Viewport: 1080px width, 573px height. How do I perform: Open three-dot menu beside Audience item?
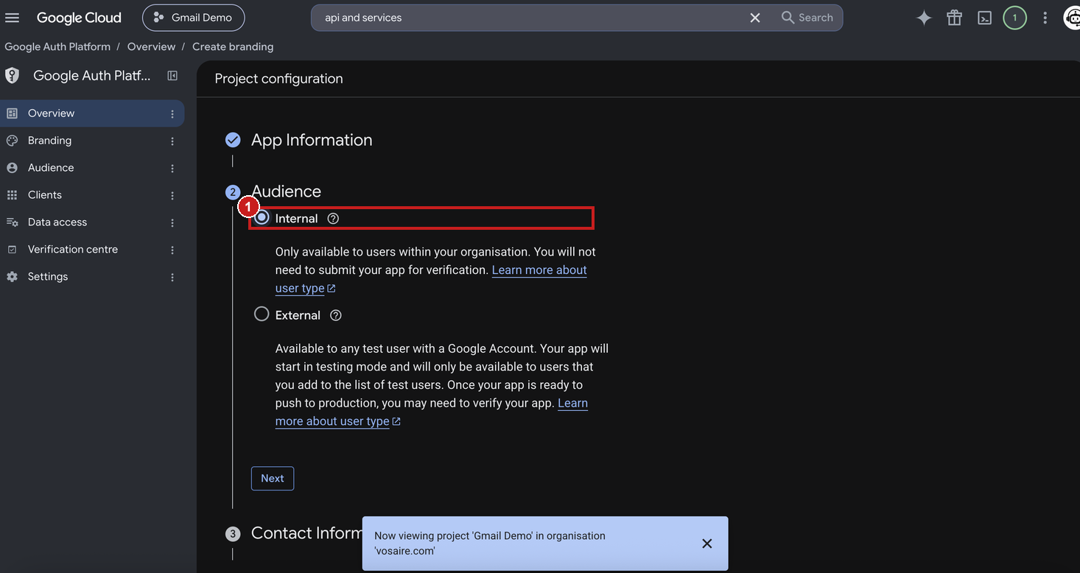pyautogui.click(x=172, y=169)
